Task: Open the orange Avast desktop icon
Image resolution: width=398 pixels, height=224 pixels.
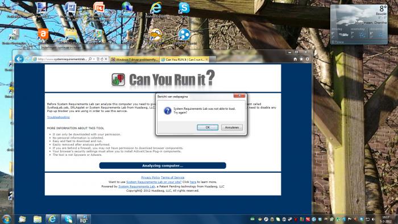Action: 43,34
